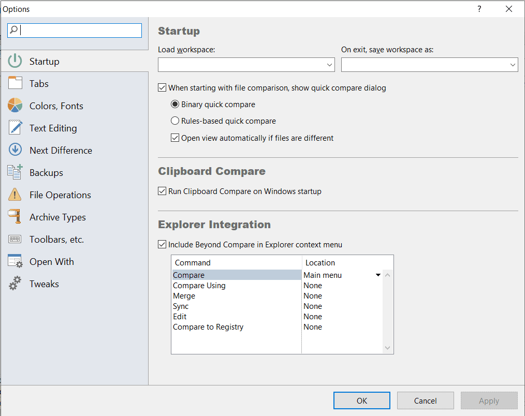Select Binary quick compare option
This screenshot has height=416, width=525.
click(x=175, y=104)
